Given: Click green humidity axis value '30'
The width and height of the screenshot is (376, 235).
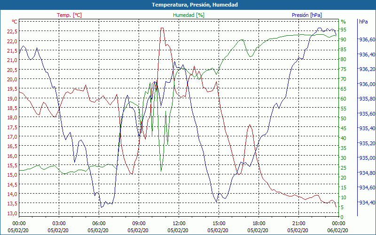Looking at the screenshot, I should [x=344, y=158].
